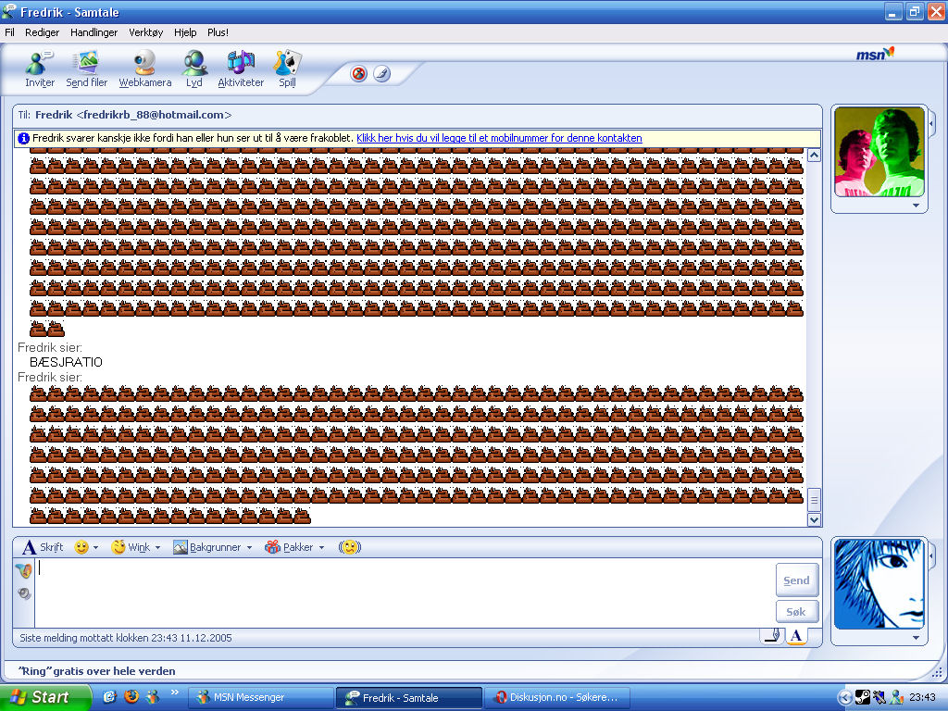Viewport: 948px width, 711px height.
Task: Open the Windows Start button
Action: [44, 697]
